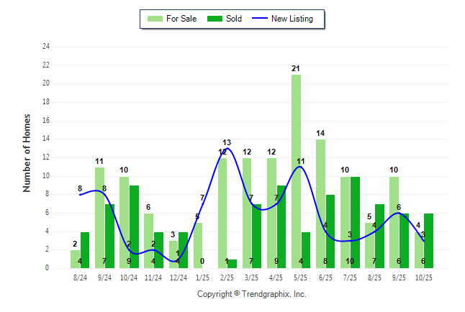465x312 pixels.
Task: Click the 24 value on the y-axis
Action: click(46, 47)
